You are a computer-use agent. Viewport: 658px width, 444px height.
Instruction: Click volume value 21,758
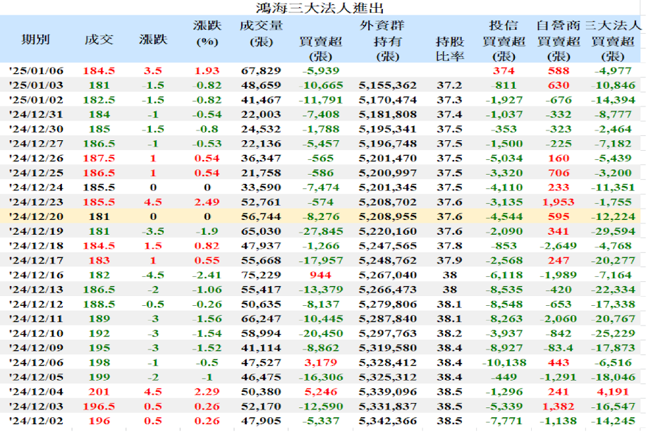coord(261,173)
